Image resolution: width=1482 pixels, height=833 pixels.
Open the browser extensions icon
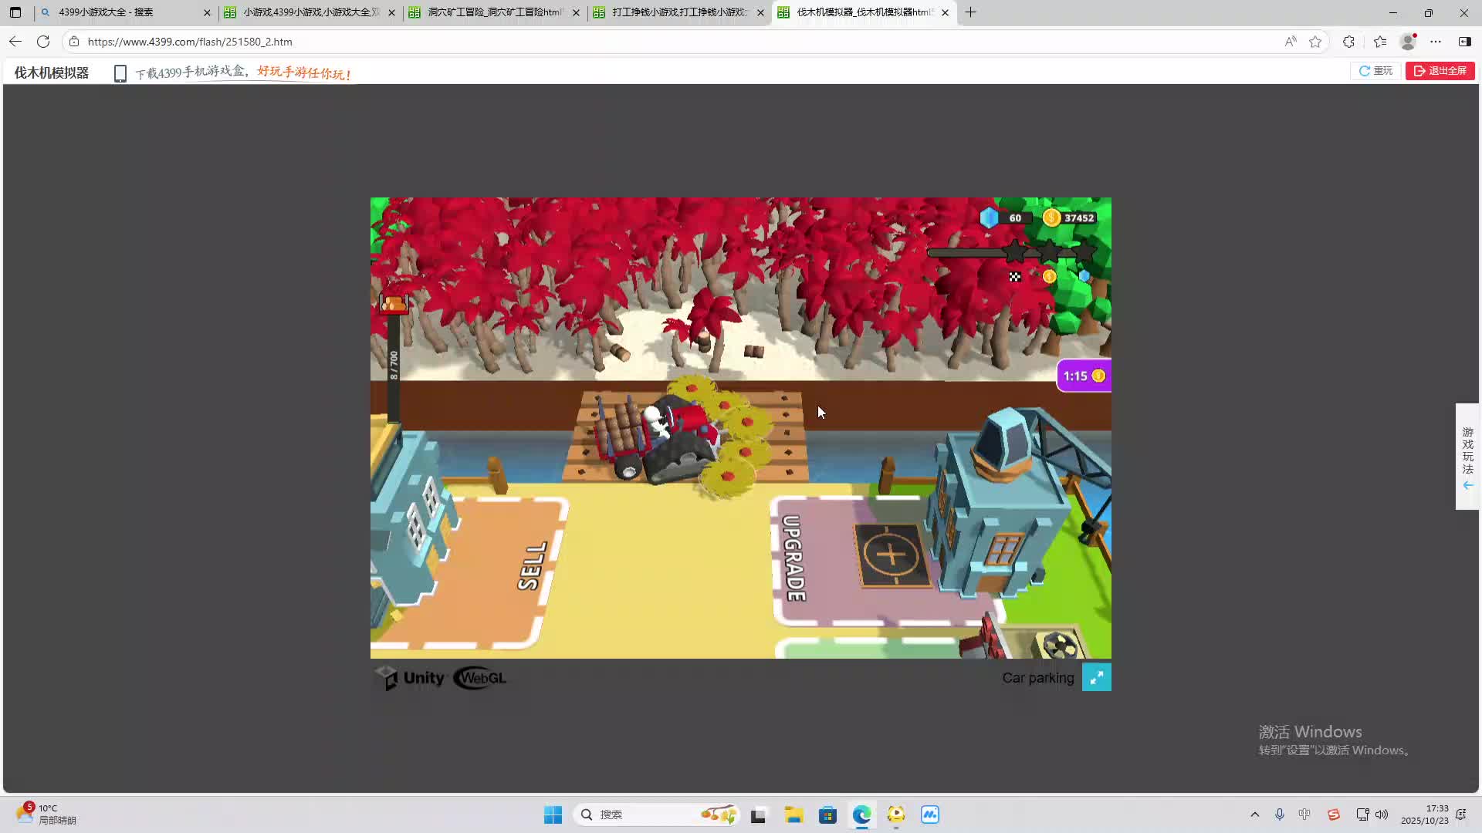pos(1348,42)
